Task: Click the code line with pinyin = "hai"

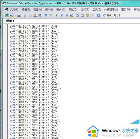Action: [34, 102]
